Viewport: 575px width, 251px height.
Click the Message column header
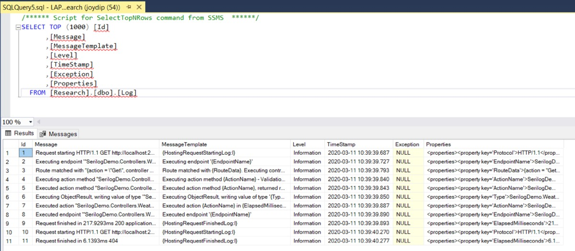click(x=96, y=144)
